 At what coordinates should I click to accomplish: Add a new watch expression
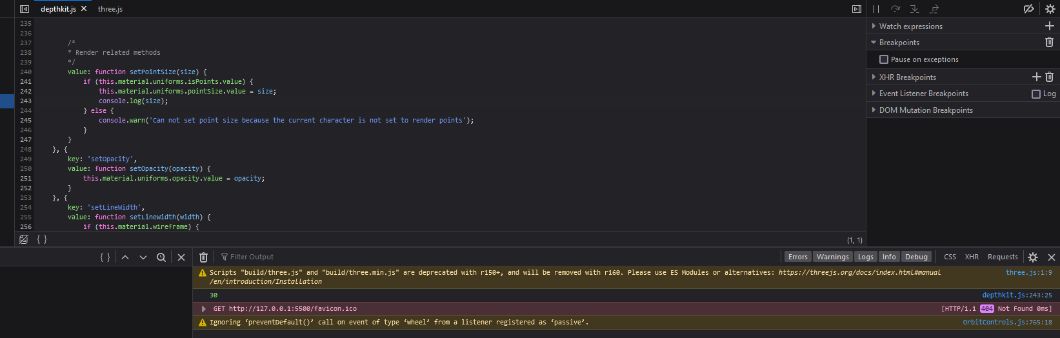tap(1049, 26)
